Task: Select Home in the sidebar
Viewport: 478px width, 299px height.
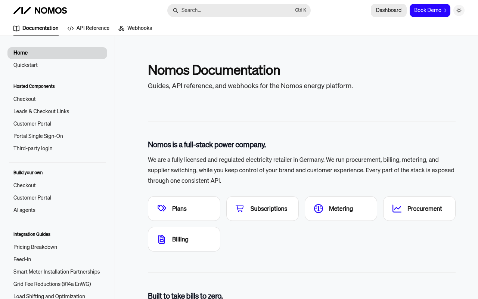Action: click(57, 53)
